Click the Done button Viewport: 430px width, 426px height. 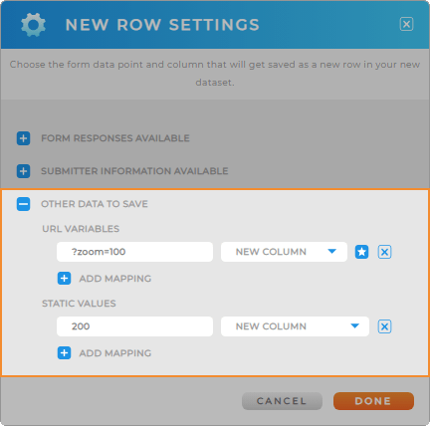point(373,401)
